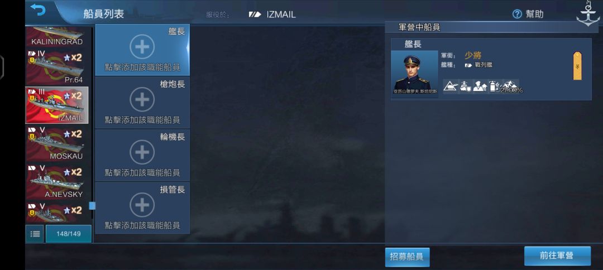This screenshot has height=270, width=603.
Task: Select the A.NEVSKY ship thumbnail
Action: click(x=57, y=182)
